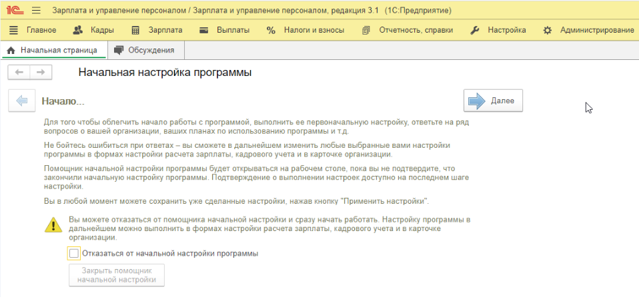Switch to Начальная страница tab

[53, 50]
